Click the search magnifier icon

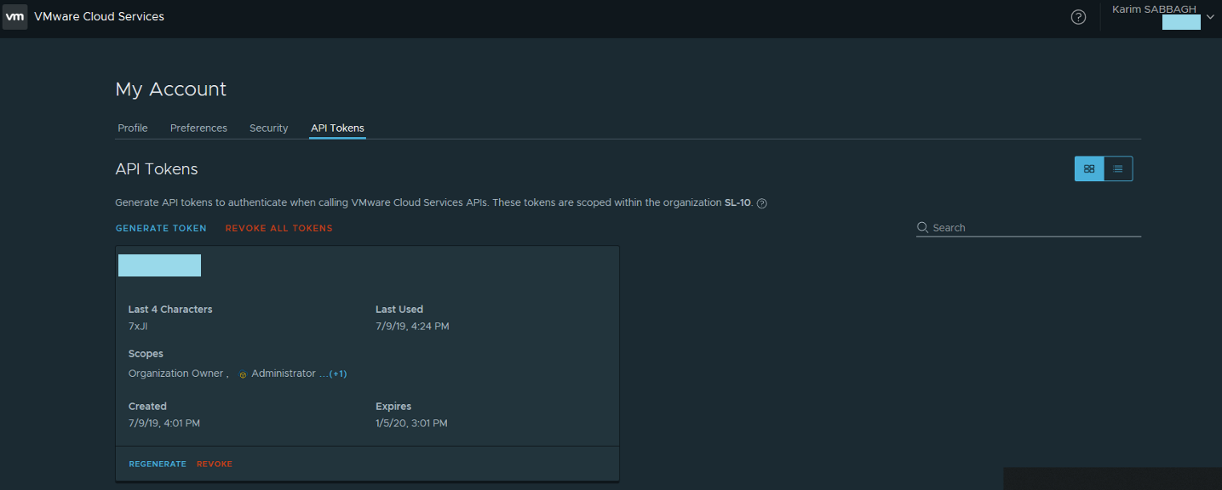[922, 228]
